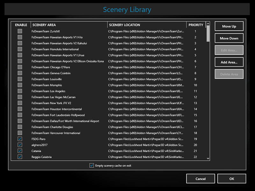Viewport: 255px width, 191px height.
Task: Toggle Empty scenery cache on exit
Action: pyautogui.click(x=92, y=165)
